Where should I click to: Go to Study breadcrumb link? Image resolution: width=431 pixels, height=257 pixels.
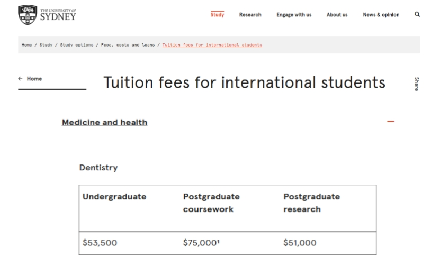(x=46, y=45)
